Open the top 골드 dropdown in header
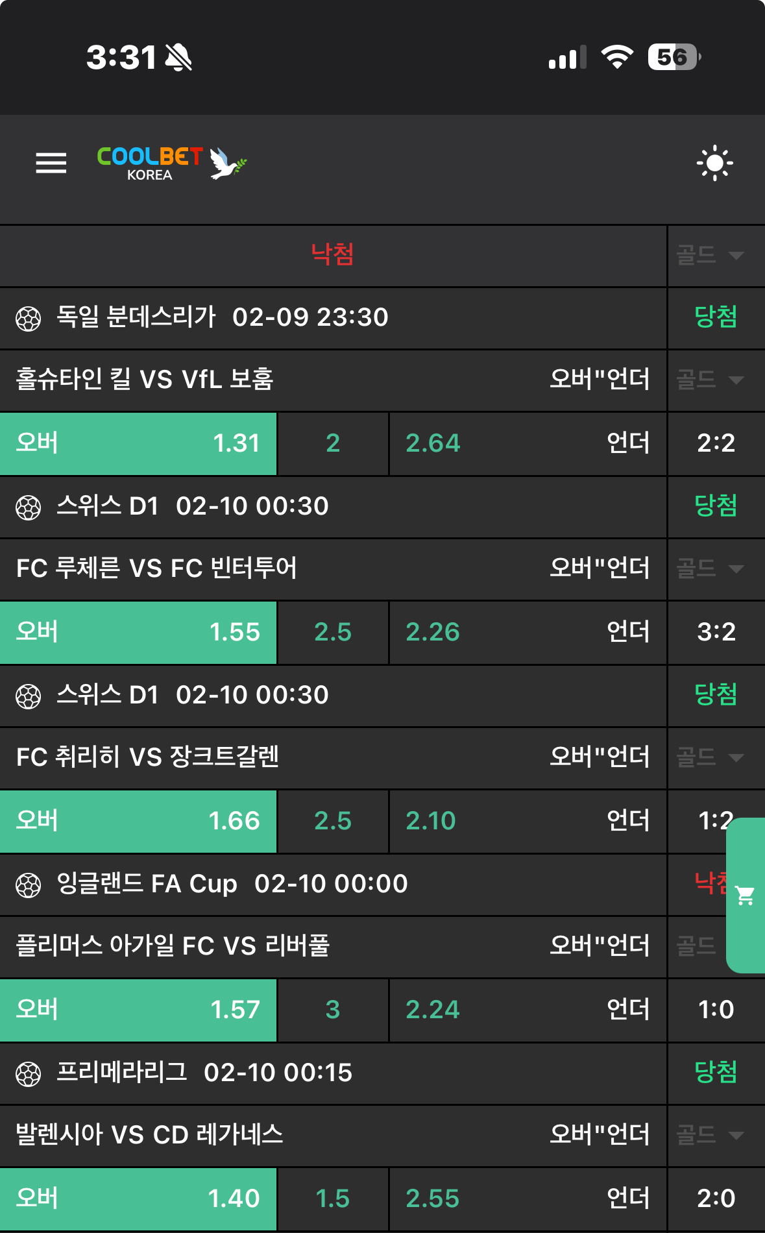Screen dimensions: 765x1233 point(710,255)
